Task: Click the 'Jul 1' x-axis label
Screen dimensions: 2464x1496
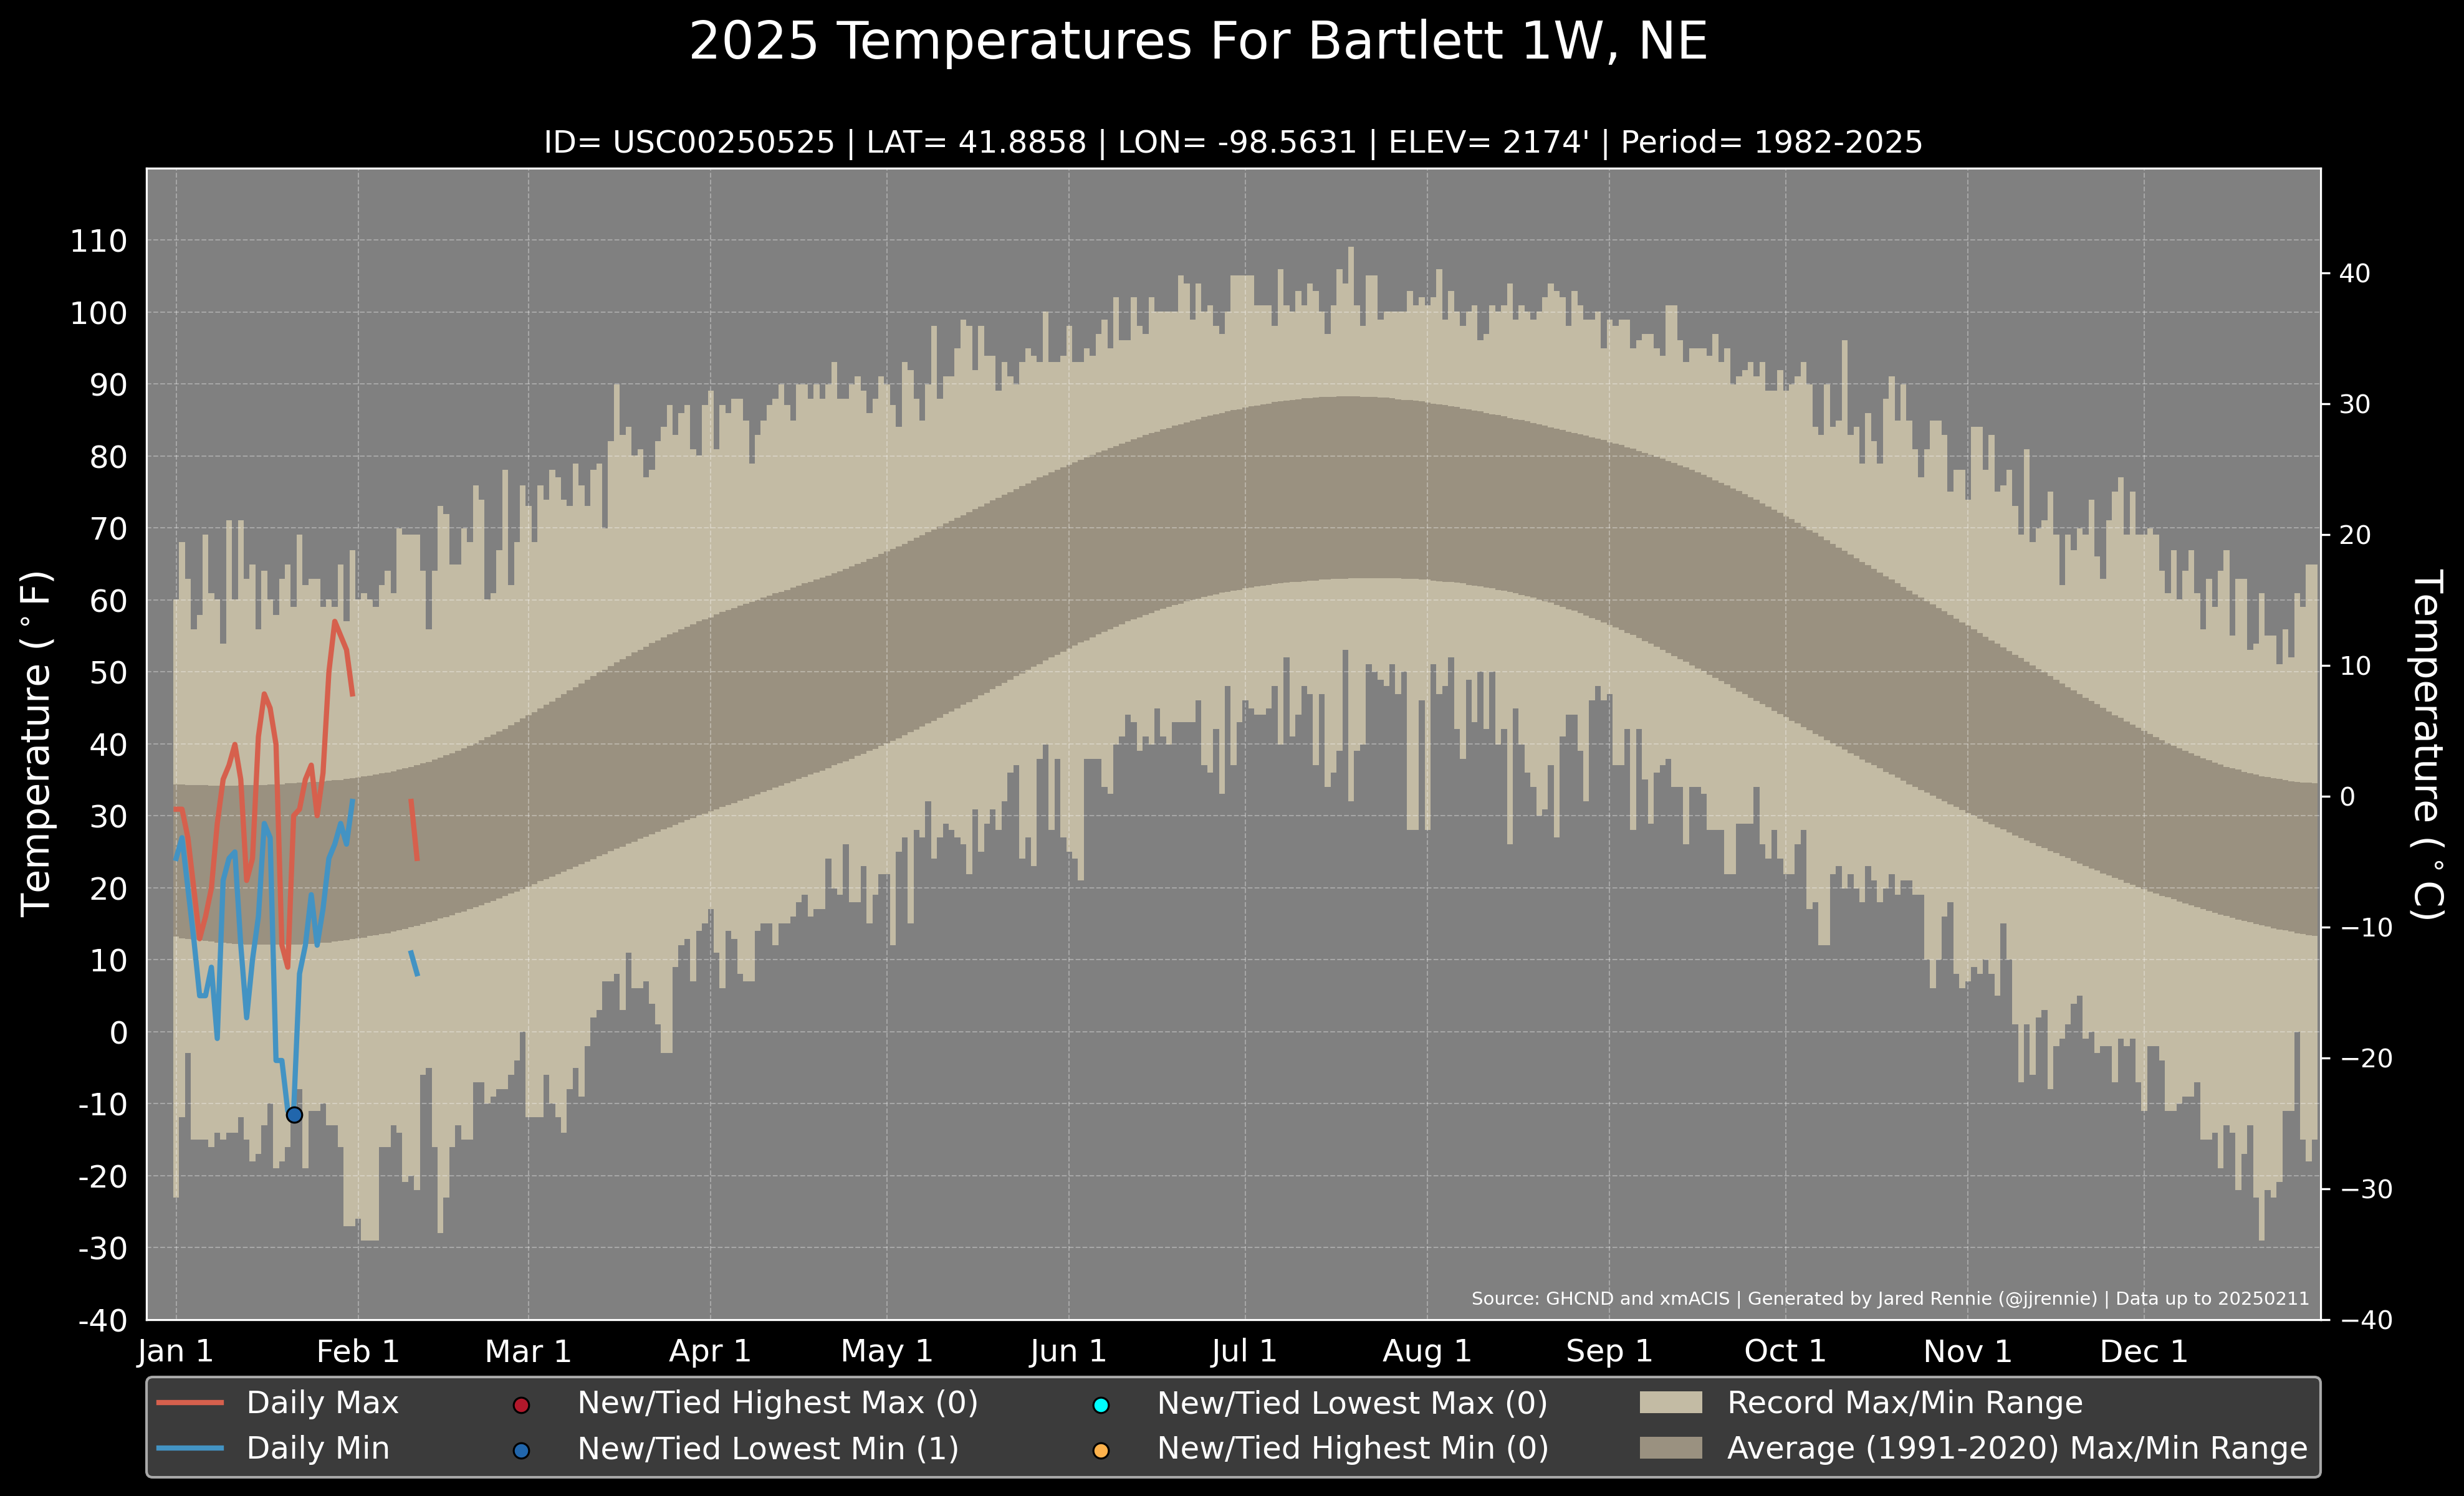Action: click(x=1244, y=1351)
